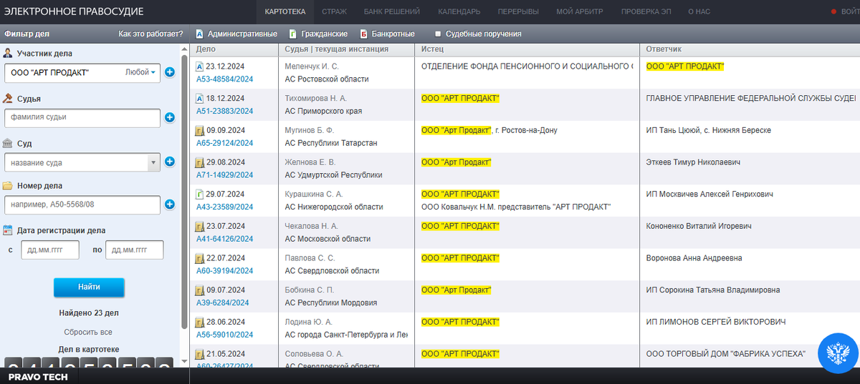860x384 pixels.
Task: Click defendant ИП Сорокина Татьяна Владимировна
Action: pyautogui.click(x=713, y=290)
